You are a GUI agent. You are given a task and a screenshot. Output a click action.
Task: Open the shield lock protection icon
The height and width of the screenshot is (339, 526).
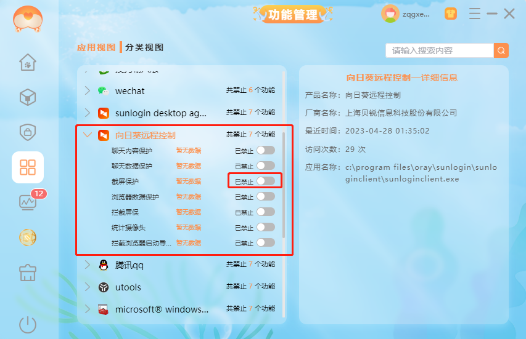[x=28, y=132]
